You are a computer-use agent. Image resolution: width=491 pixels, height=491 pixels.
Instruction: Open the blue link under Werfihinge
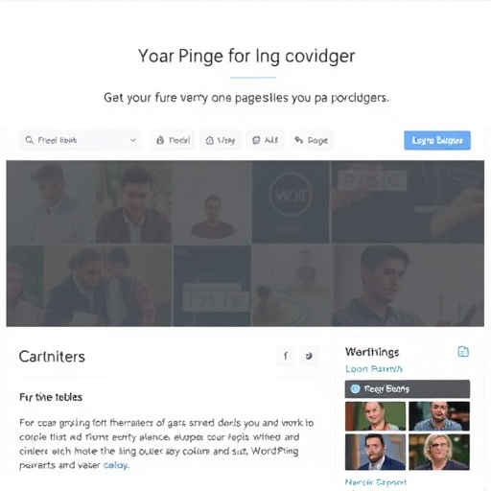click(x=374, y=369)
